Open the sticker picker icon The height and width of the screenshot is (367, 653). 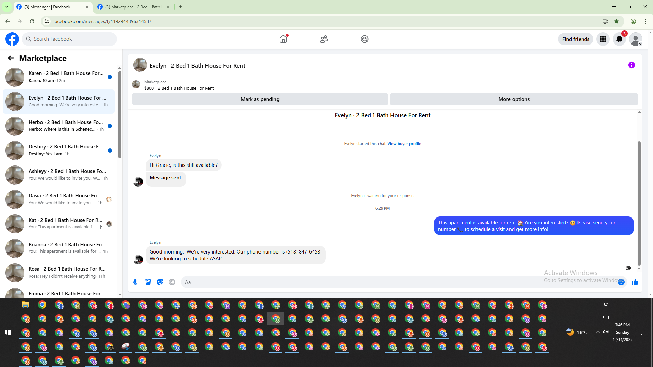[160, 282]
